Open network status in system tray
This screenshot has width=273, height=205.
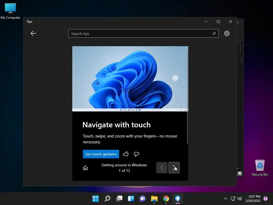(233, 199)
